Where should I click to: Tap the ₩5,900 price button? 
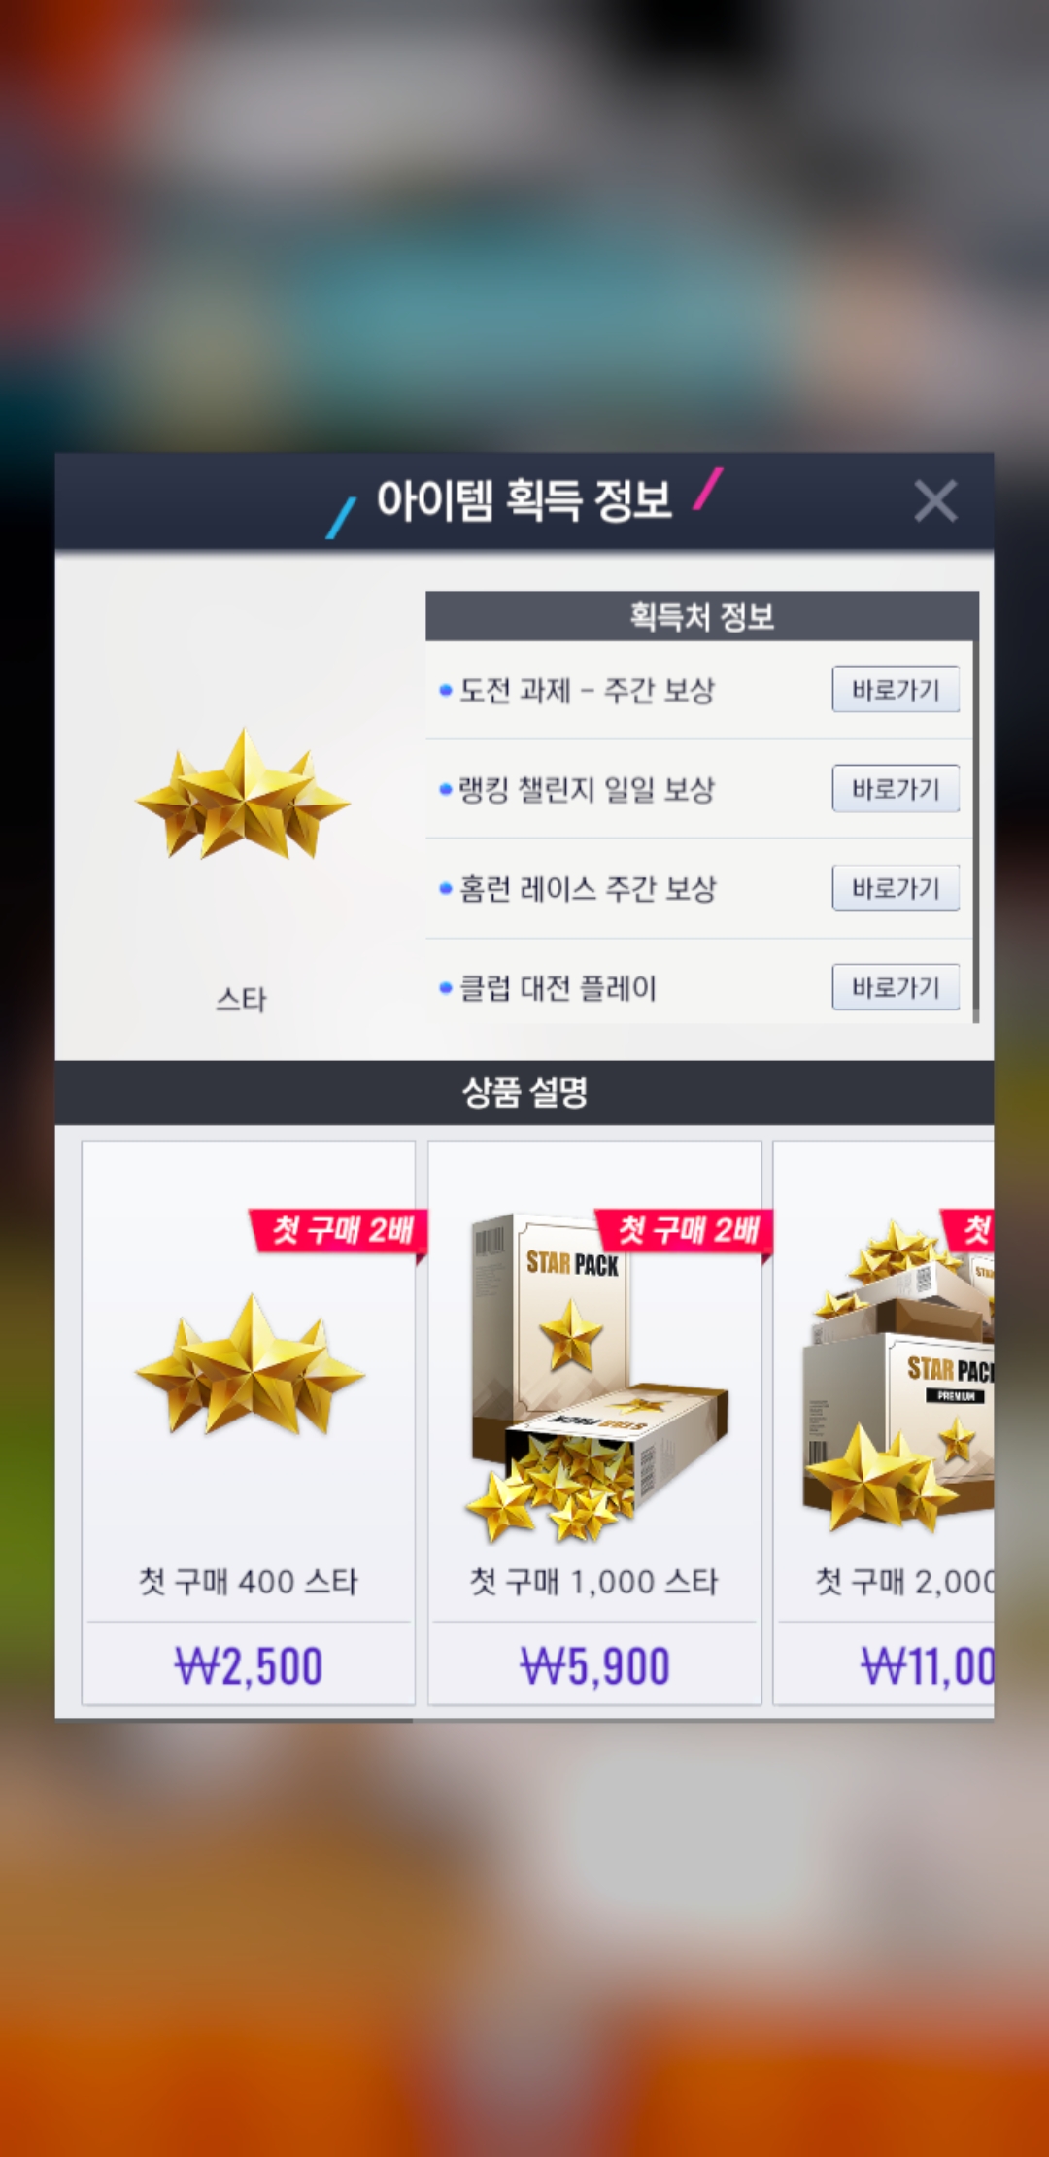(x=594, y=1665)
